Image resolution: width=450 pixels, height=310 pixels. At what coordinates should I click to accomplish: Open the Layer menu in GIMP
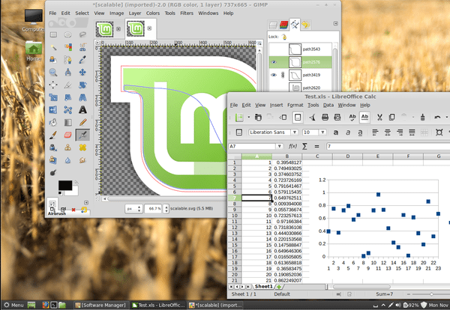tap(135, 13)
